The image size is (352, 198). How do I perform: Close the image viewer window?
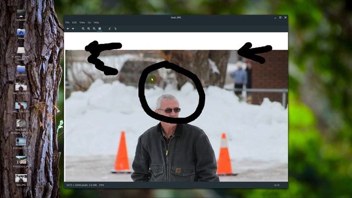pos(285,18)
